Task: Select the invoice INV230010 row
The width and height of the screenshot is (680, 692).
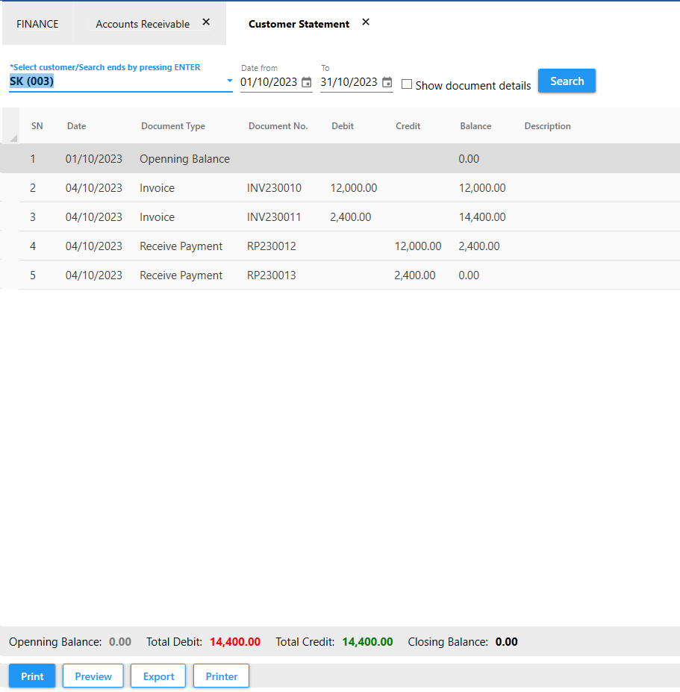Action: coord(274,188)
